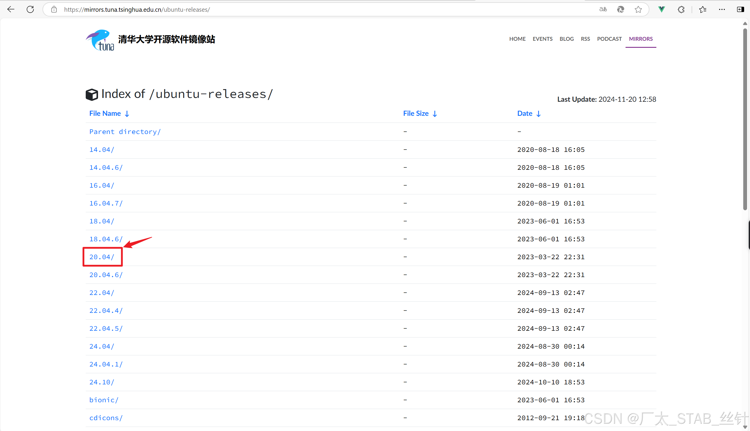The height and width of the screenshot is (431, 750).
Task: Open browser settings three-dots menu
Action: point(722,9)
